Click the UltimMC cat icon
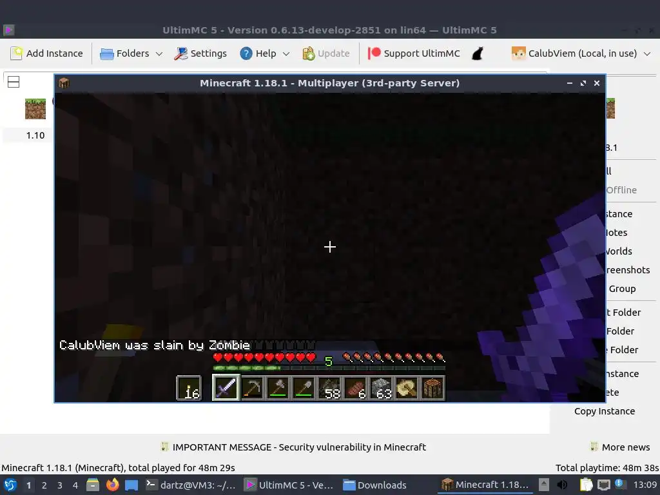The image size is (660, 495). [x=478, y=53]
